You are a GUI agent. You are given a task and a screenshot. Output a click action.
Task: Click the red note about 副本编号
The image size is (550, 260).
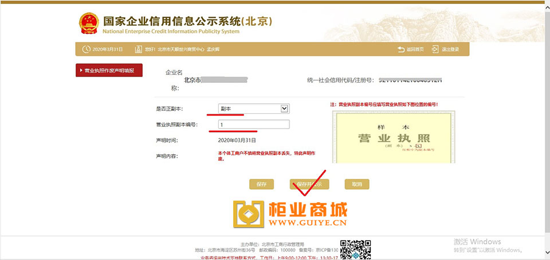[384, 105]
